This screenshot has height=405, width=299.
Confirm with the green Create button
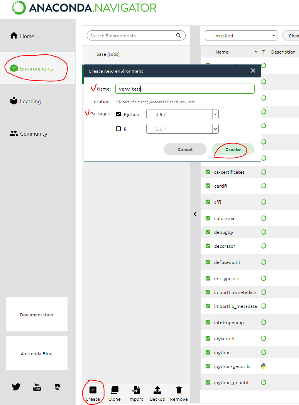pos(233,149)
